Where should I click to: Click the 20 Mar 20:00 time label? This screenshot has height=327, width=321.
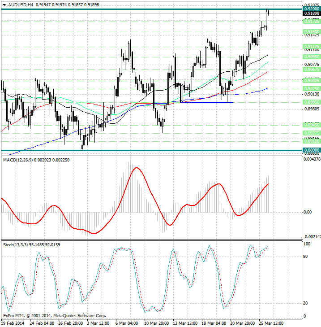tap(242, 323)
